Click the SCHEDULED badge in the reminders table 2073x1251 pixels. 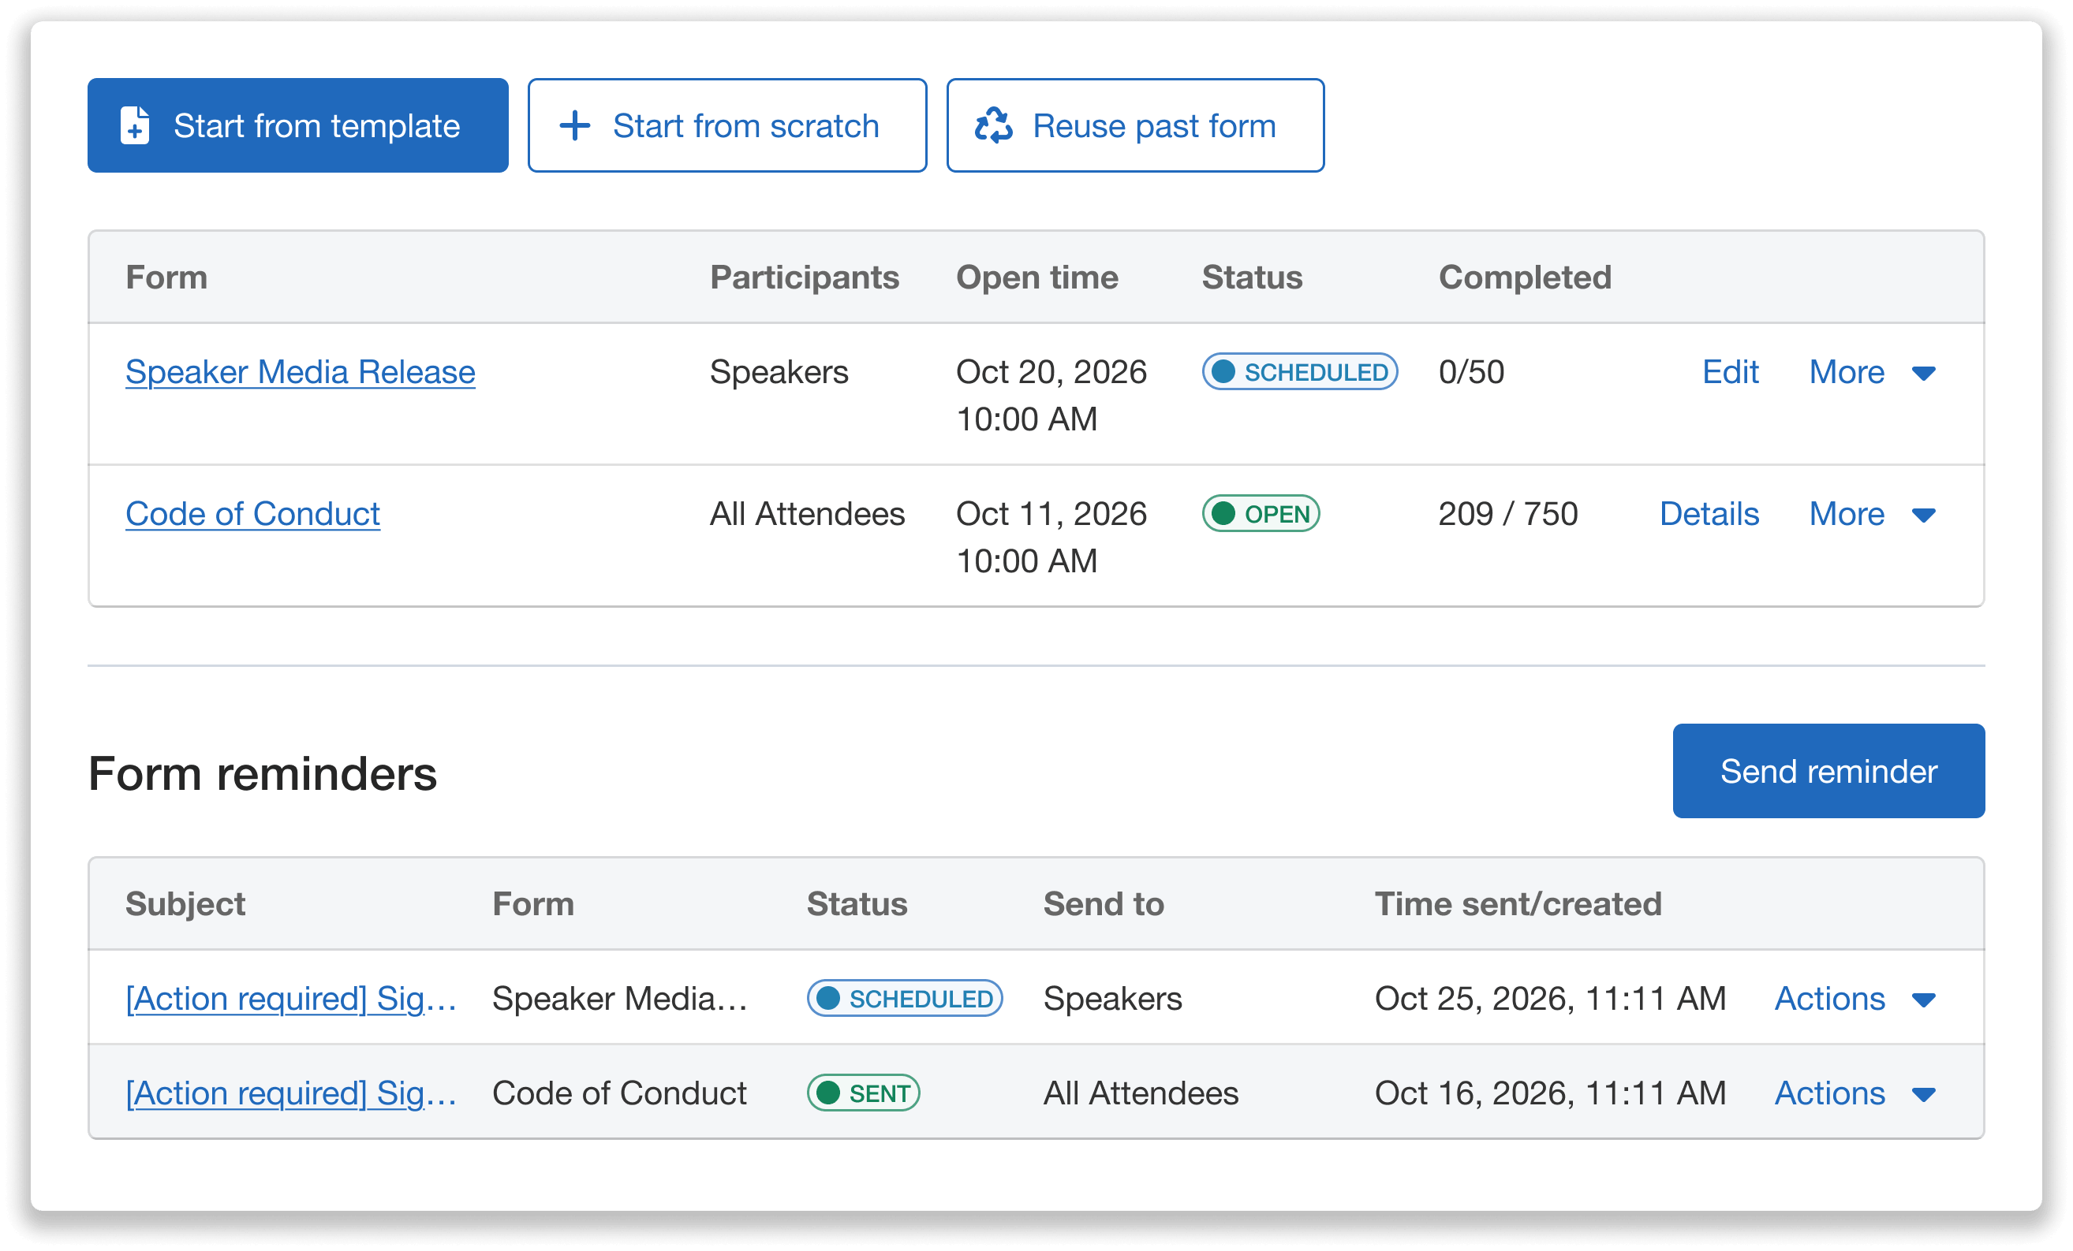(905, 998)
